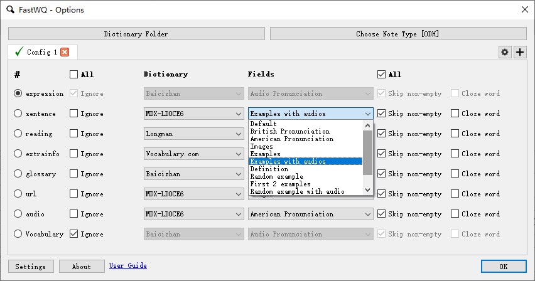Open audio row MDX-LDOCE6 dictionary dropdown
Screen dimensions: 535x281
coord(194,214)
